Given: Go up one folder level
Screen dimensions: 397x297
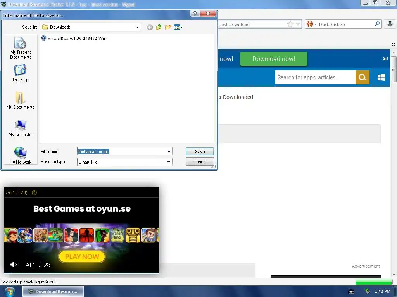Looking at the screenshot, I should point(159,27).
